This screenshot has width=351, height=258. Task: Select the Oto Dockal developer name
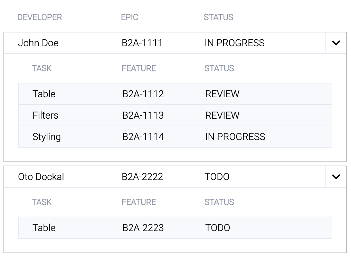click(x=41, y=177)
